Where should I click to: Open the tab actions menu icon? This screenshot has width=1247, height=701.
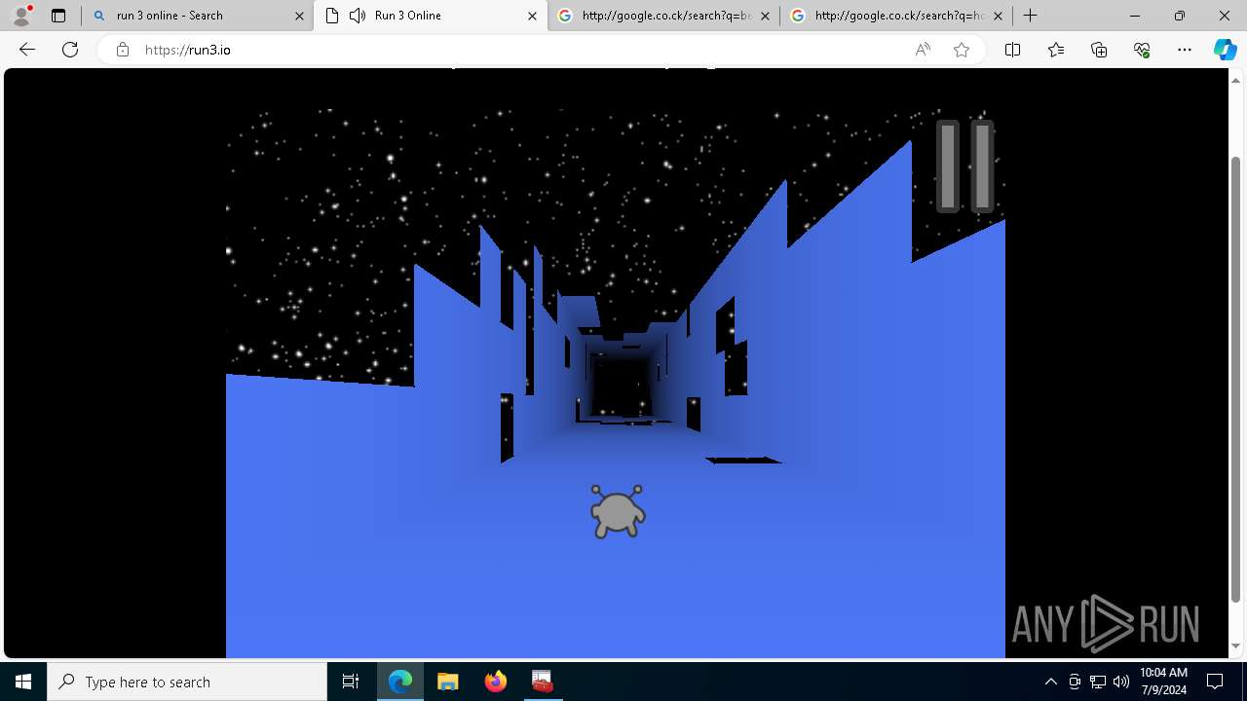(x=58, y=16)
